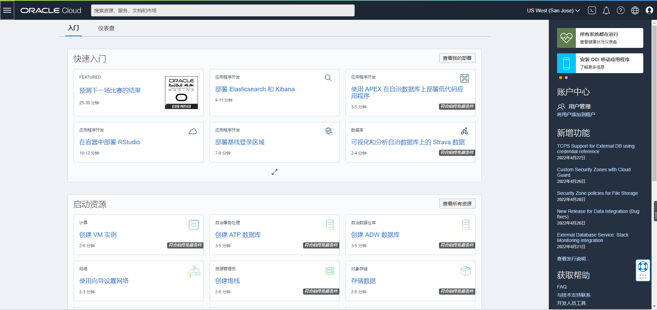Open the FAQ help link
The width and height of the screenshot is (657, 310).
click(x=562, y=287)
